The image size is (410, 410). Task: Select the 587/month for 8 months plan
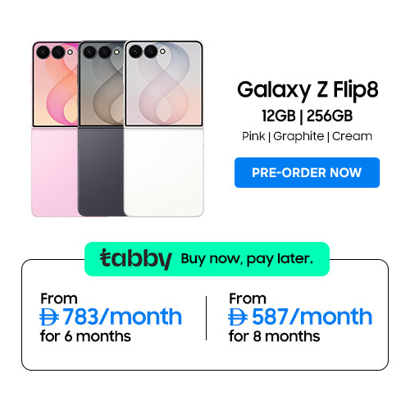pos(300,317)
